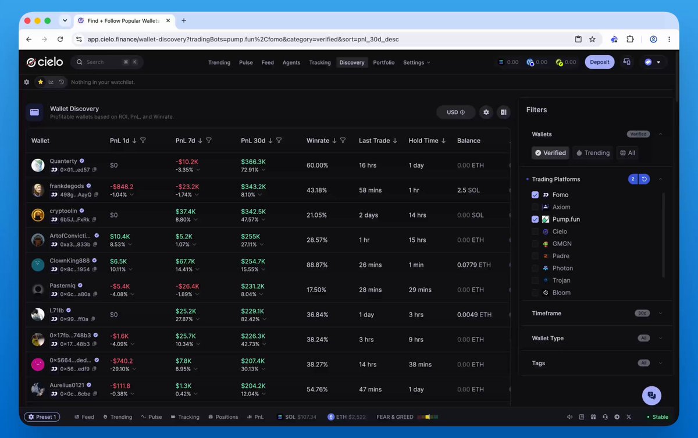This screenshot has height=438, width=698.
Task: Open the Agents tab
Action: (x=291, y=62)
